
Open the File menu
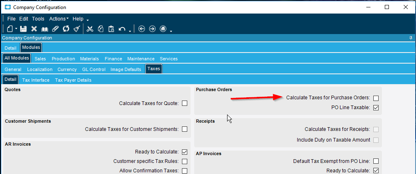pyautogui.click(x=11, y=19)
